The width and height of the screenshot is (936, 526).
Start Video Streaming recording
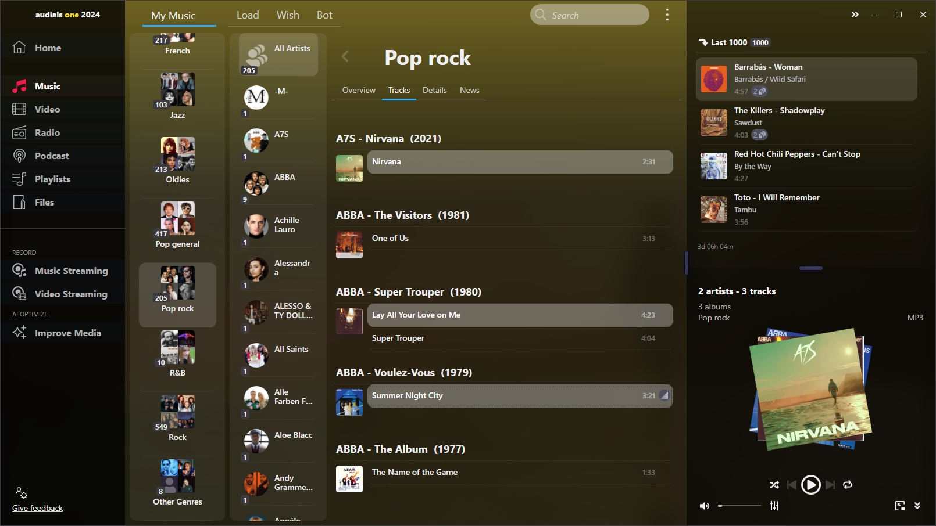[62, 294]
